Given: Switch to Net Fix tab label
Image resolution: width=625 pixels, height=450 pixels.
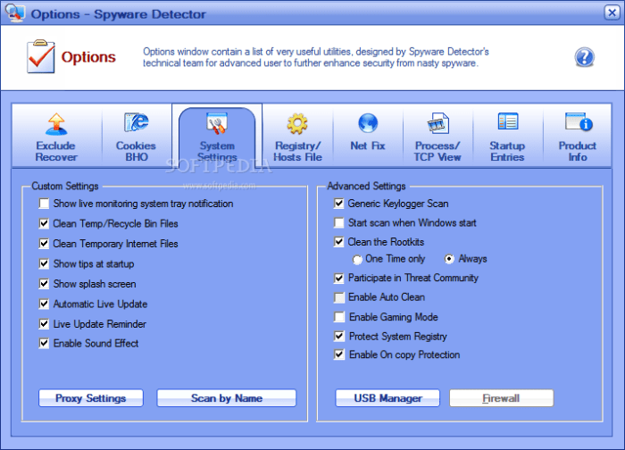Looking at the screenshot, I should tap(368, 146).
